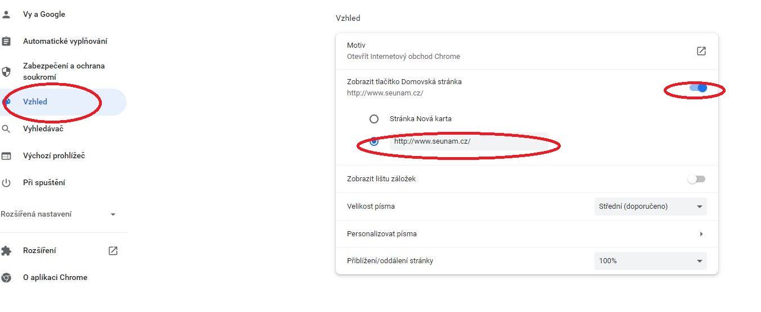Click the magnifier icon beside Vyhledávač
This screenshot has height=312, width=761.
[6, 129]
